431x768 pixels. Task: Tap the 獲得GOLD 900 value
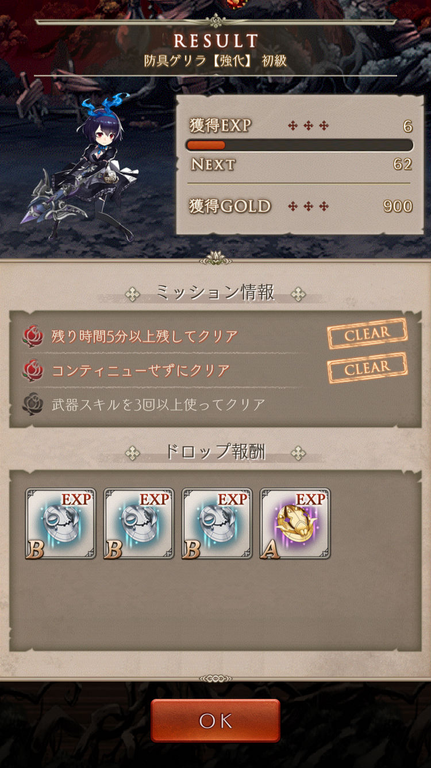click(x=398, y=206)
